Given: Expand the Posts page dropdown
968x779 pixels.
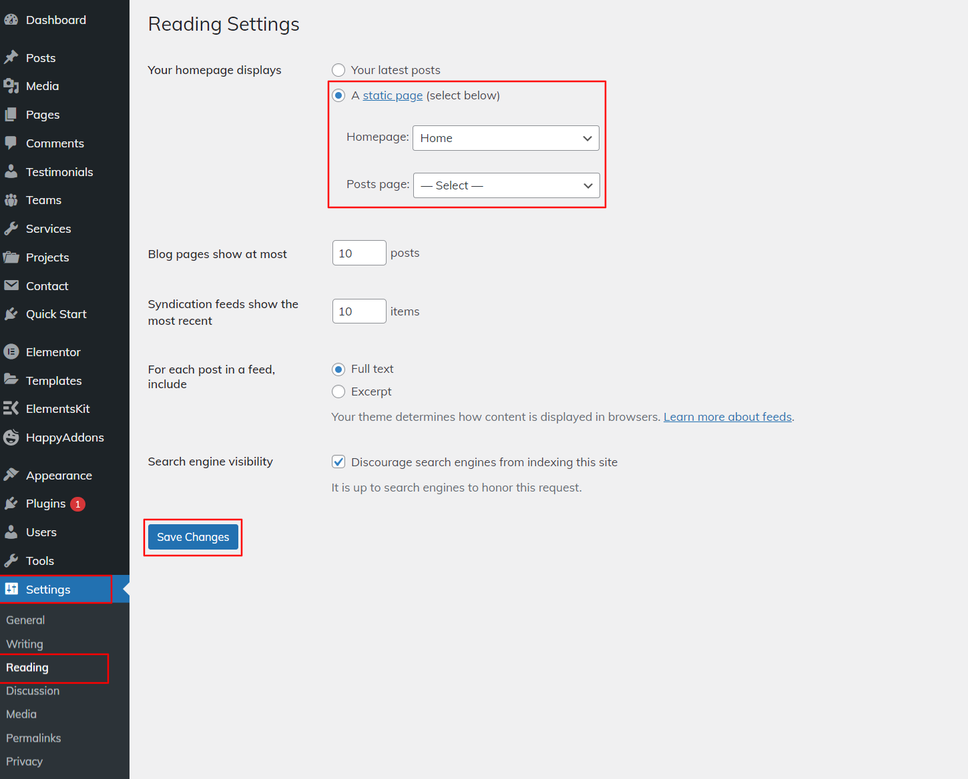Looking at the screenshot, I should 506,185.
